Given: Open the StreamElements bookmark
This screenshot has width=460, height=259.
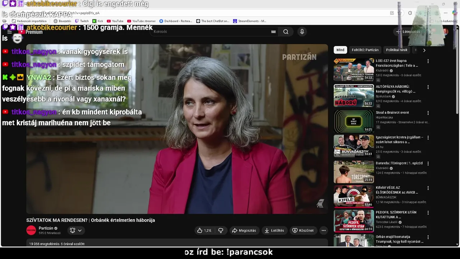Looking at the screenshot, I should point(250,21).
